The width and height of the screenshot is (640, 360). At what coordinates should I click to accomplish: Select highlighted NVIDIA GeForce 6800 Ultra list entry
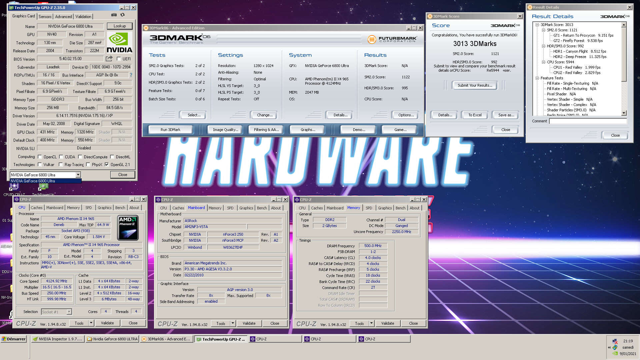click(46, 181)
